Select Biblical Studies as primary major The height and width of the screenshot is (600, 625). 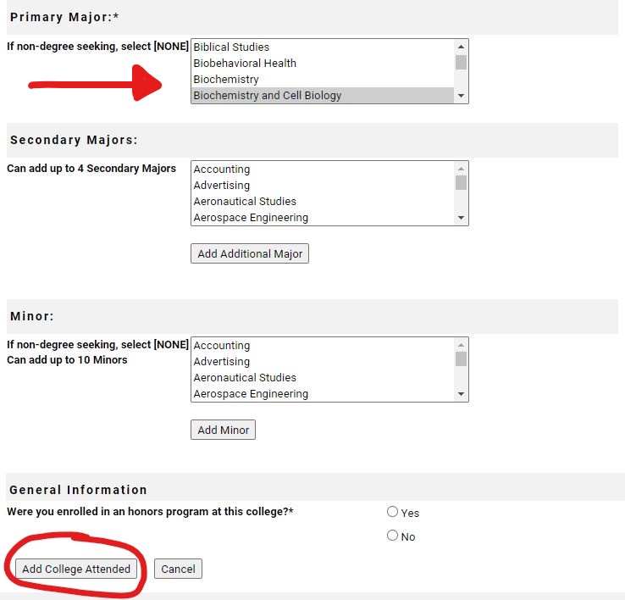pos(231,47)
